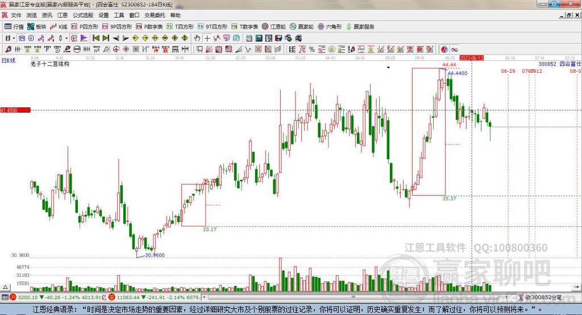Viewport: 582px width, 315px height.
Task: Open the 工具 menu
Action: tap(119, 15)
